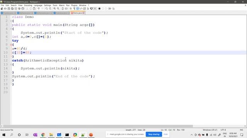Open the Function List toolbar icon
This screenshot has width=247, height=138.
coord(88,8)
